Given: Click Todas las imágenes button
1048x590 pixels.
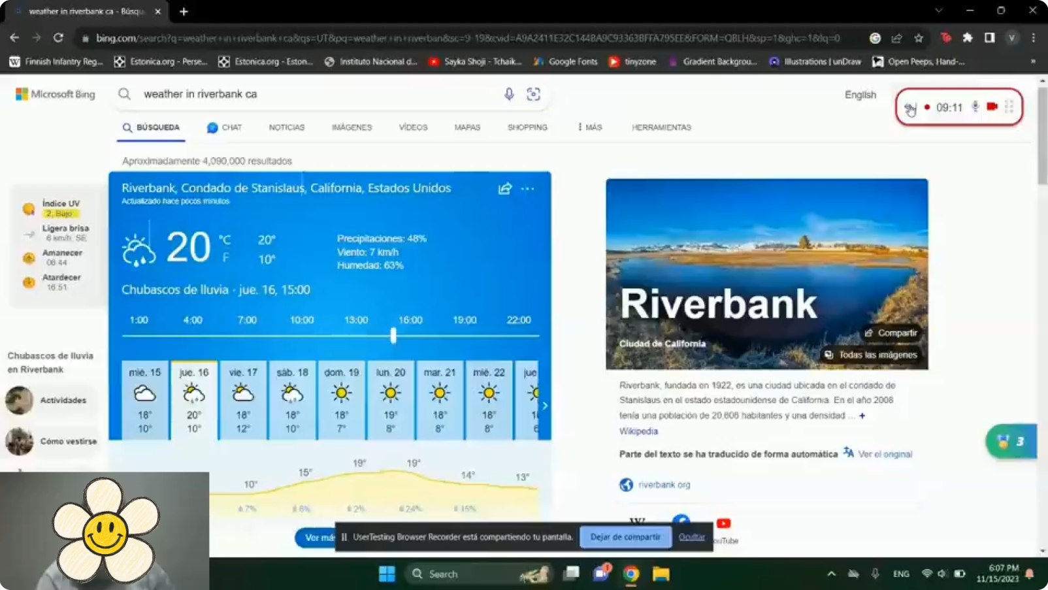Looking at the screenshot, I should pyautogui.click(x=871, y=355).
